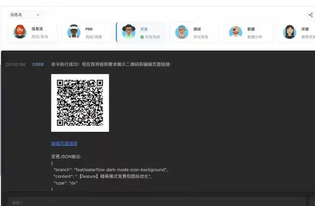Click the 20:02:06 timestamp

(16, 65)
